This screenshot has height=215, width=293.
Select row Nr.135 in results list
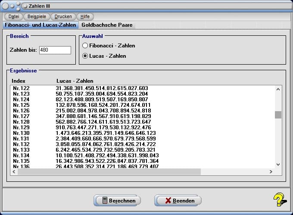(x=143, y=161)
